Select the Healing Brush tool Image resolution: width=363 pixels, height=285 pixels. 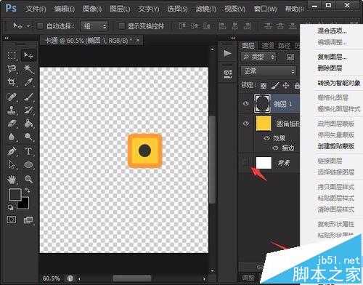(12, 97)
